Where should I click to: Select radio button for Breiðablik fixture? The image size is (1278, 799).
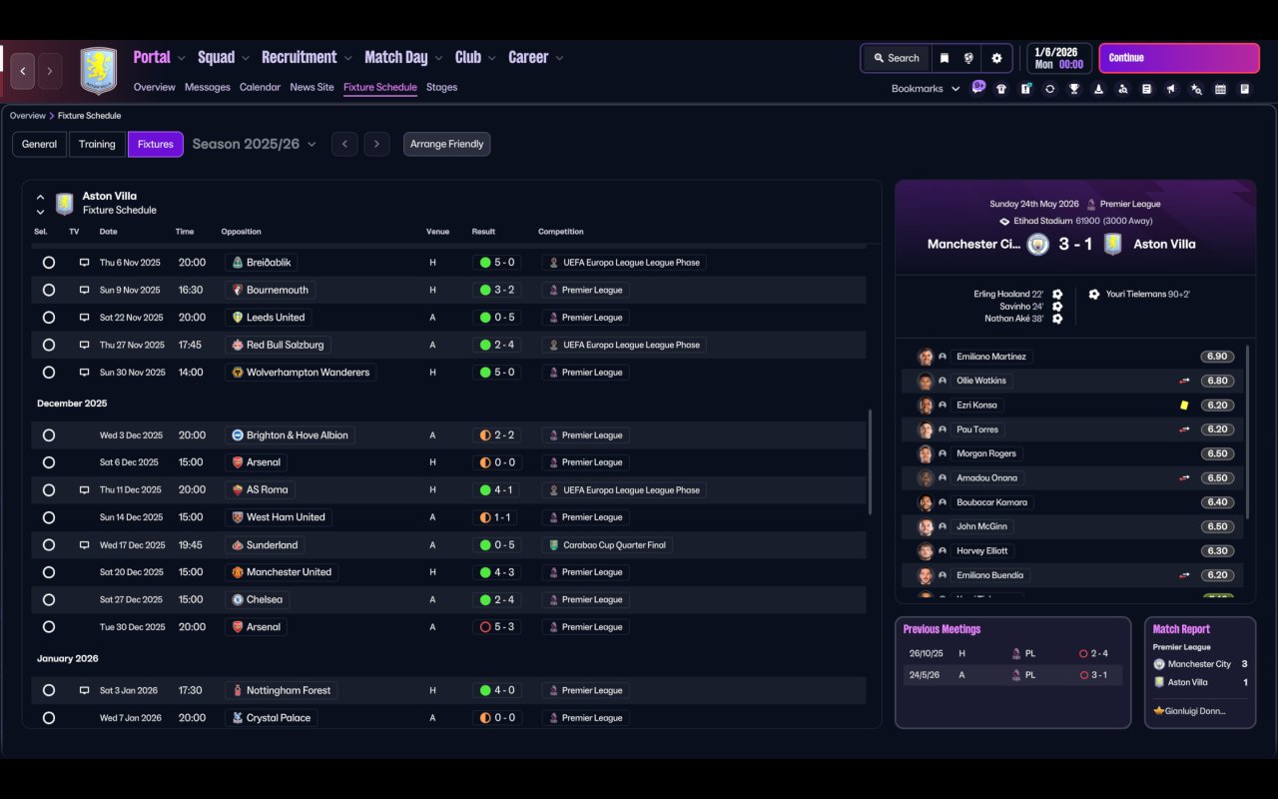(x=49, y=263)
